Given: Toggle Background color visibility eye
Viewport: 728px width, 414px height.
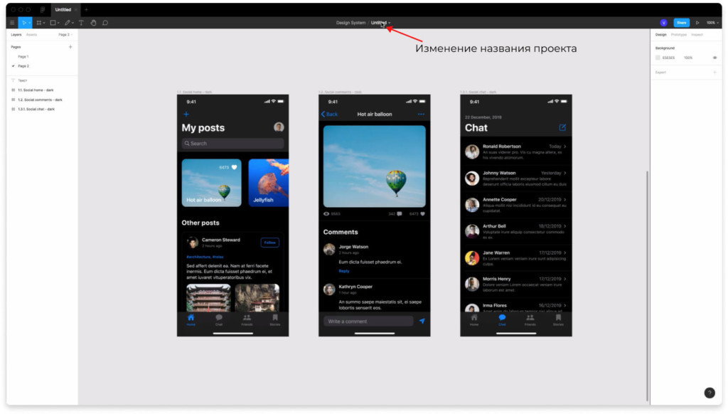Looking at the screenshot, I should coord(714,58).
